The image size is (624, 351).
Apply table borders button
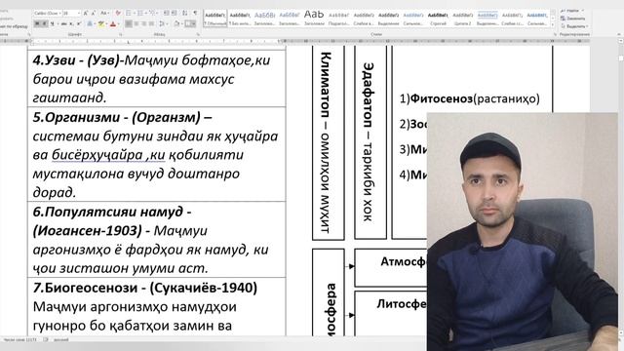[x=190, y=23]
